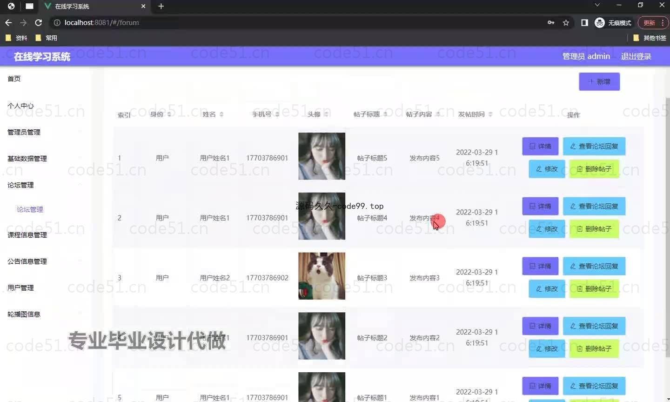Click 查看论坛回复 for 帖子标题5 row
This screenshot has width=670, height=402.
pos(594,146)
